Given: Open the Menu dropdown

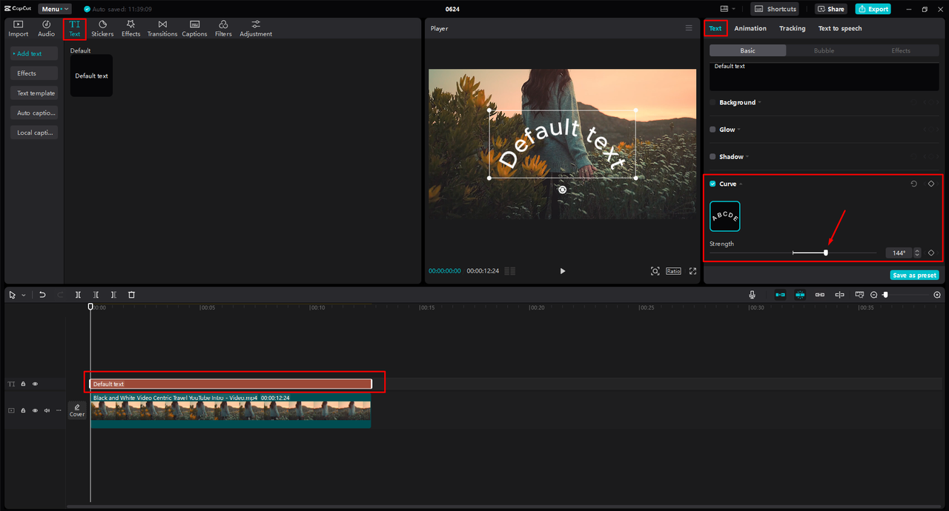Looking at the screenshot, I should pyautogui.click(x=55, y=9).
